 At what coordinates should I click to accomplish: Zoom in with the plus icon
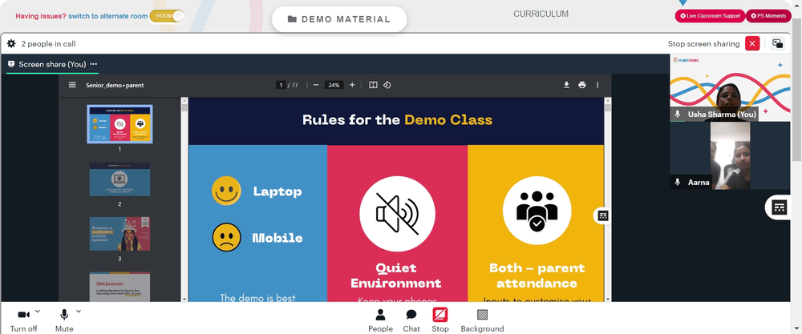pyautogui.click(x=352, y=85)
